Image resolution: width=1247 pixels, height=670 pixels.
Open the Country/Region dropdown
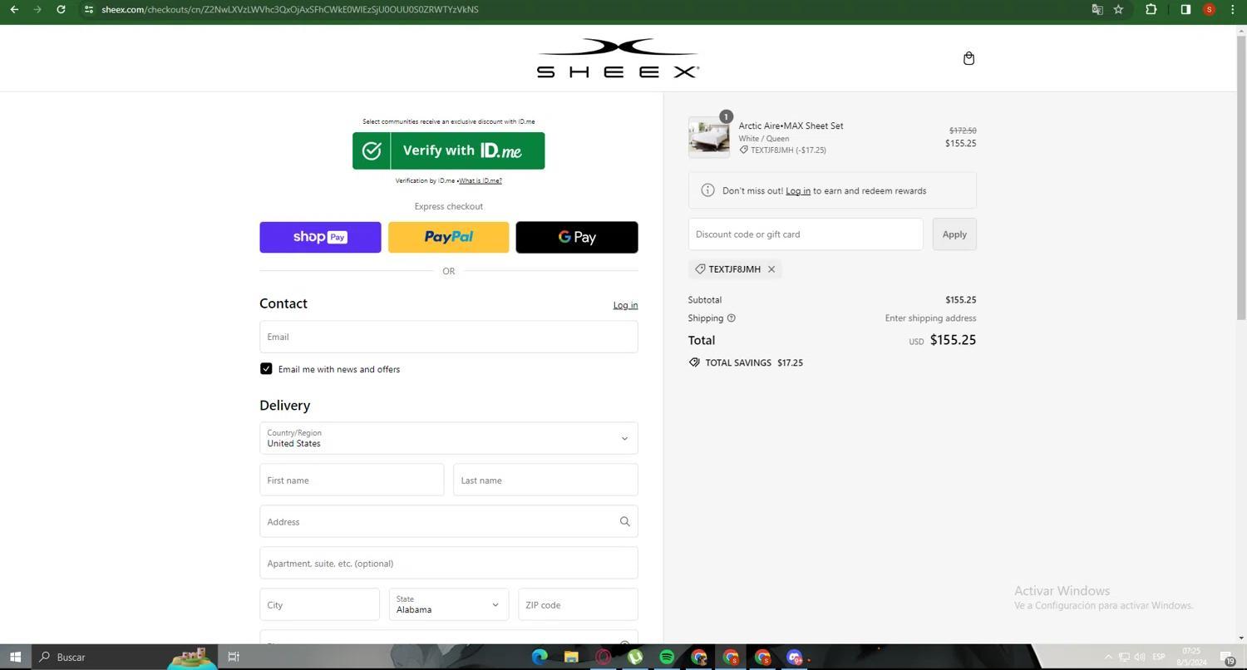click(448, 438)
